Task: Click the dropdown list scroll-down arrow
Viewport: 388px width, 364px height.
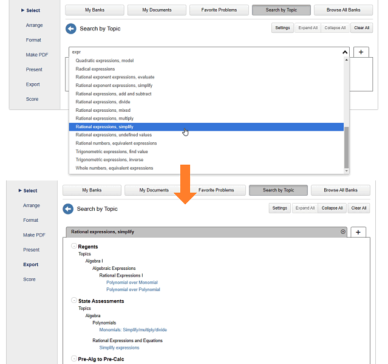Action: (x=347, y=171)
